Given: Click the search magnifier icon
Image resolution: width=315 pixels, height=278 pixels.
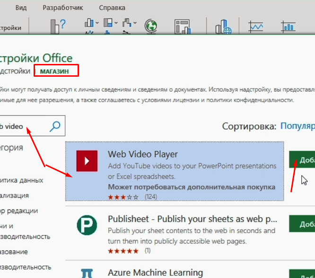Looking at the screenshot, I should (x=55, y=126).
